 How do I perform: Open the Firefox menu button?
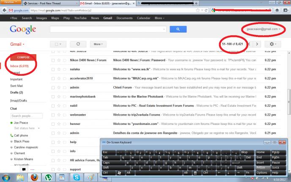[11, 2]
